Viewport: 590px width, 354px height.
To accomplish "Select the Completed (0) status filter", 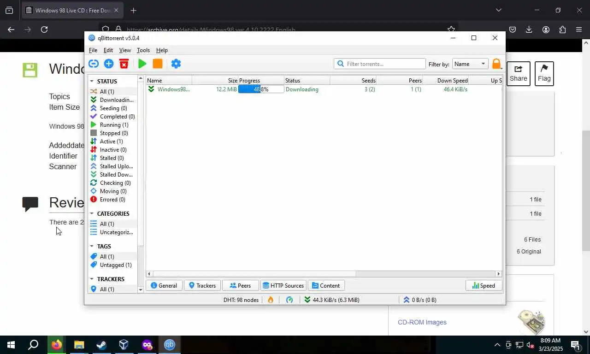I will (x=112, y=116).
